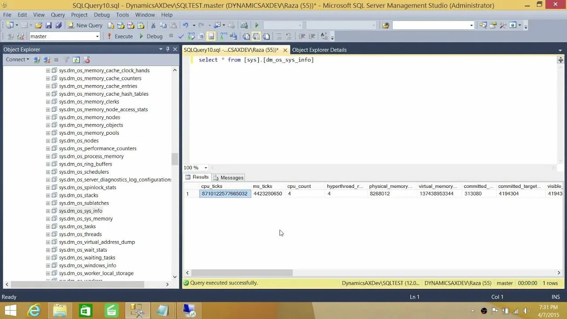The image size is (567, 319).
Task: Select sys.dm_os_windows_info tree item
Action: tap(87, 265)
